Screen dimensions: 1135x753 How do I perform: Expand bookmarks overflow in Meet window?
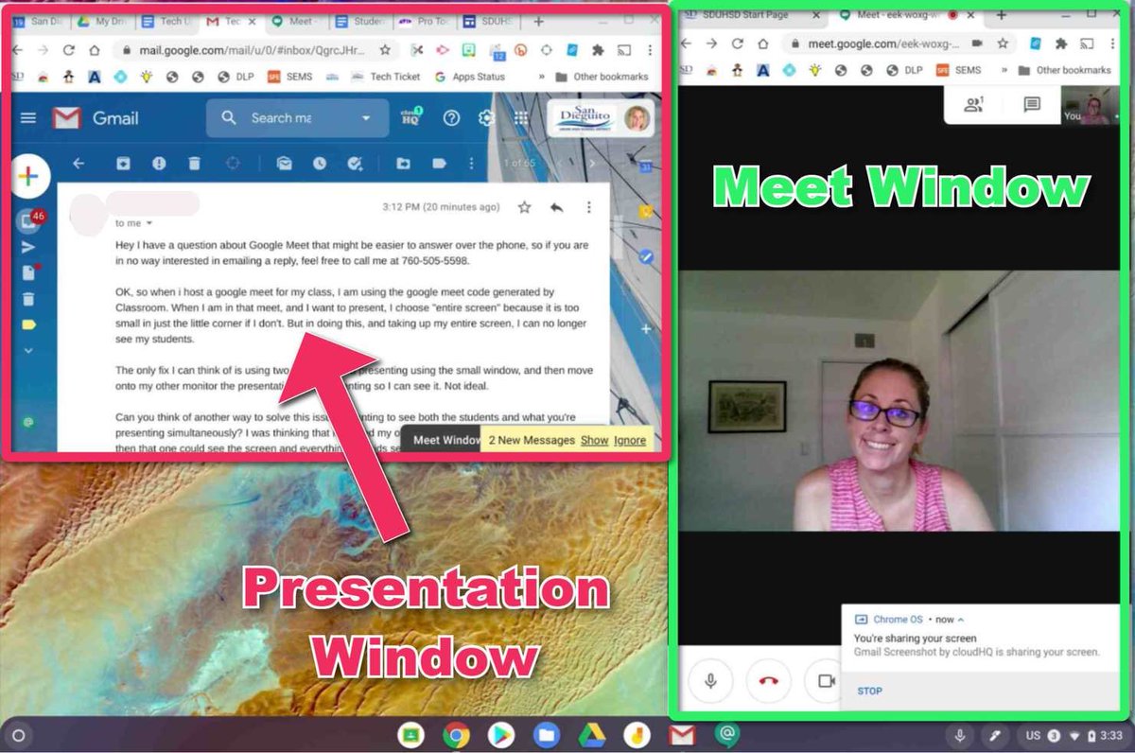[x=1004, y=70]
